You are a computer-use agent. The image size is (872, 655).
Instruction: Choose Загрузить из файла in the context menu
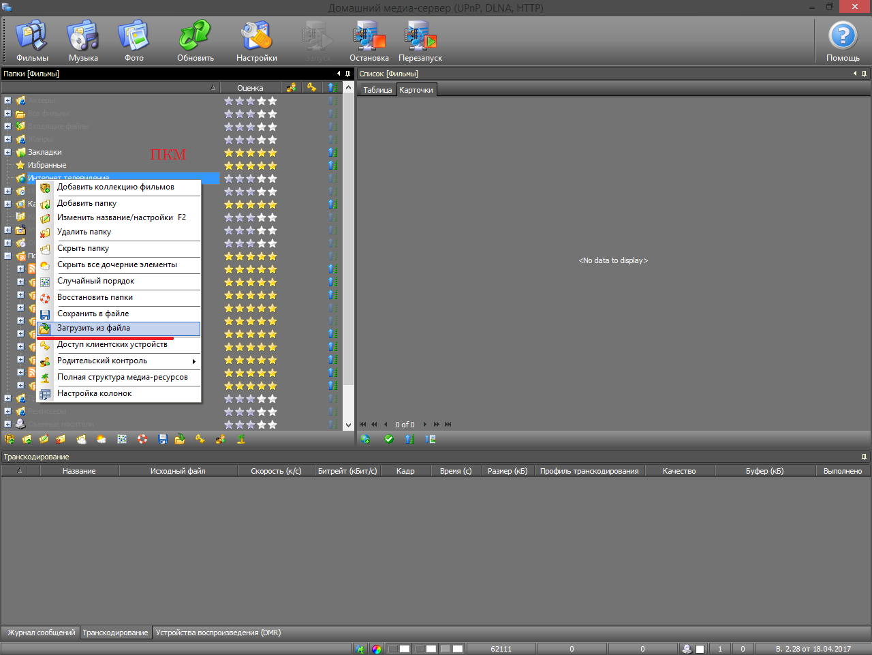119,329
